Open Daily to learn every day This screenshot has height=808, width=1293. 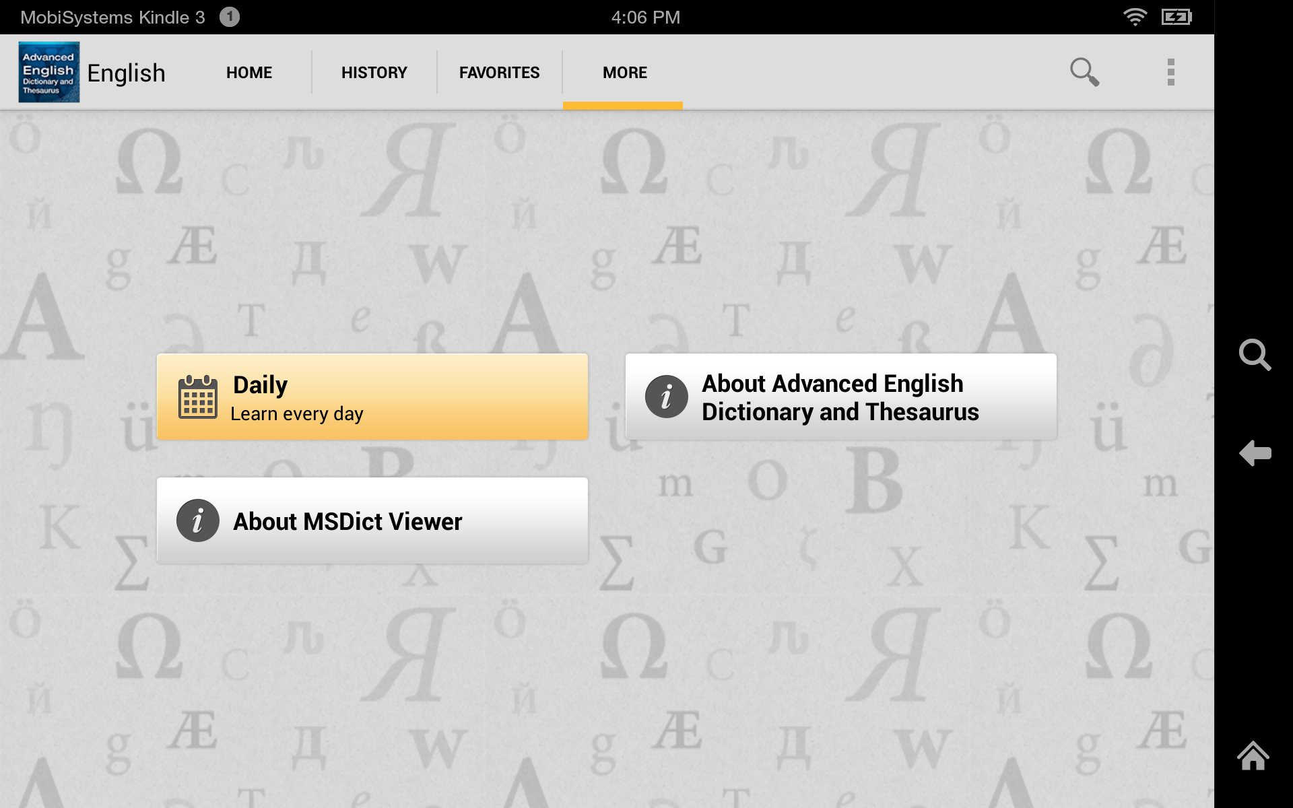coord(372,397)
